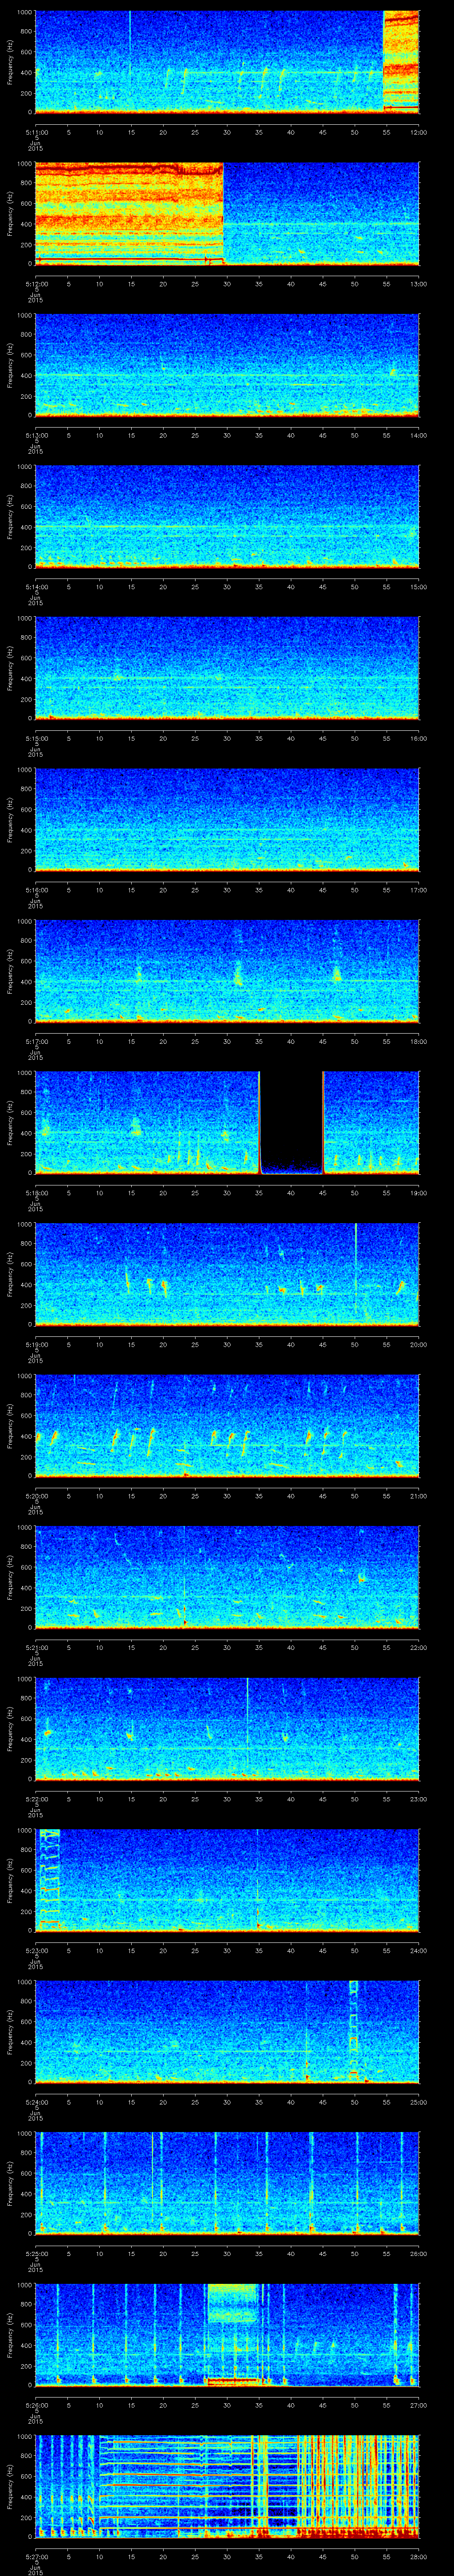Viewport: 454px width, 2576px height.
Task: Choose the spectrogram panel starting at 5:16:00
Action: (x=227, y=819)
